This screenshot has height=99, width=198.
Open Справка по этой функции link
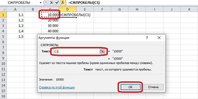[57, 87]
